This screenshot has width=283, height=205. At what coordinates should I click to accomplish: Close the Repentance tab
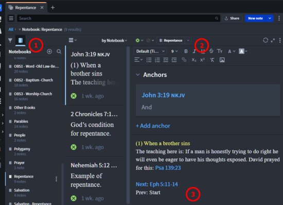[x=42, y=8]
